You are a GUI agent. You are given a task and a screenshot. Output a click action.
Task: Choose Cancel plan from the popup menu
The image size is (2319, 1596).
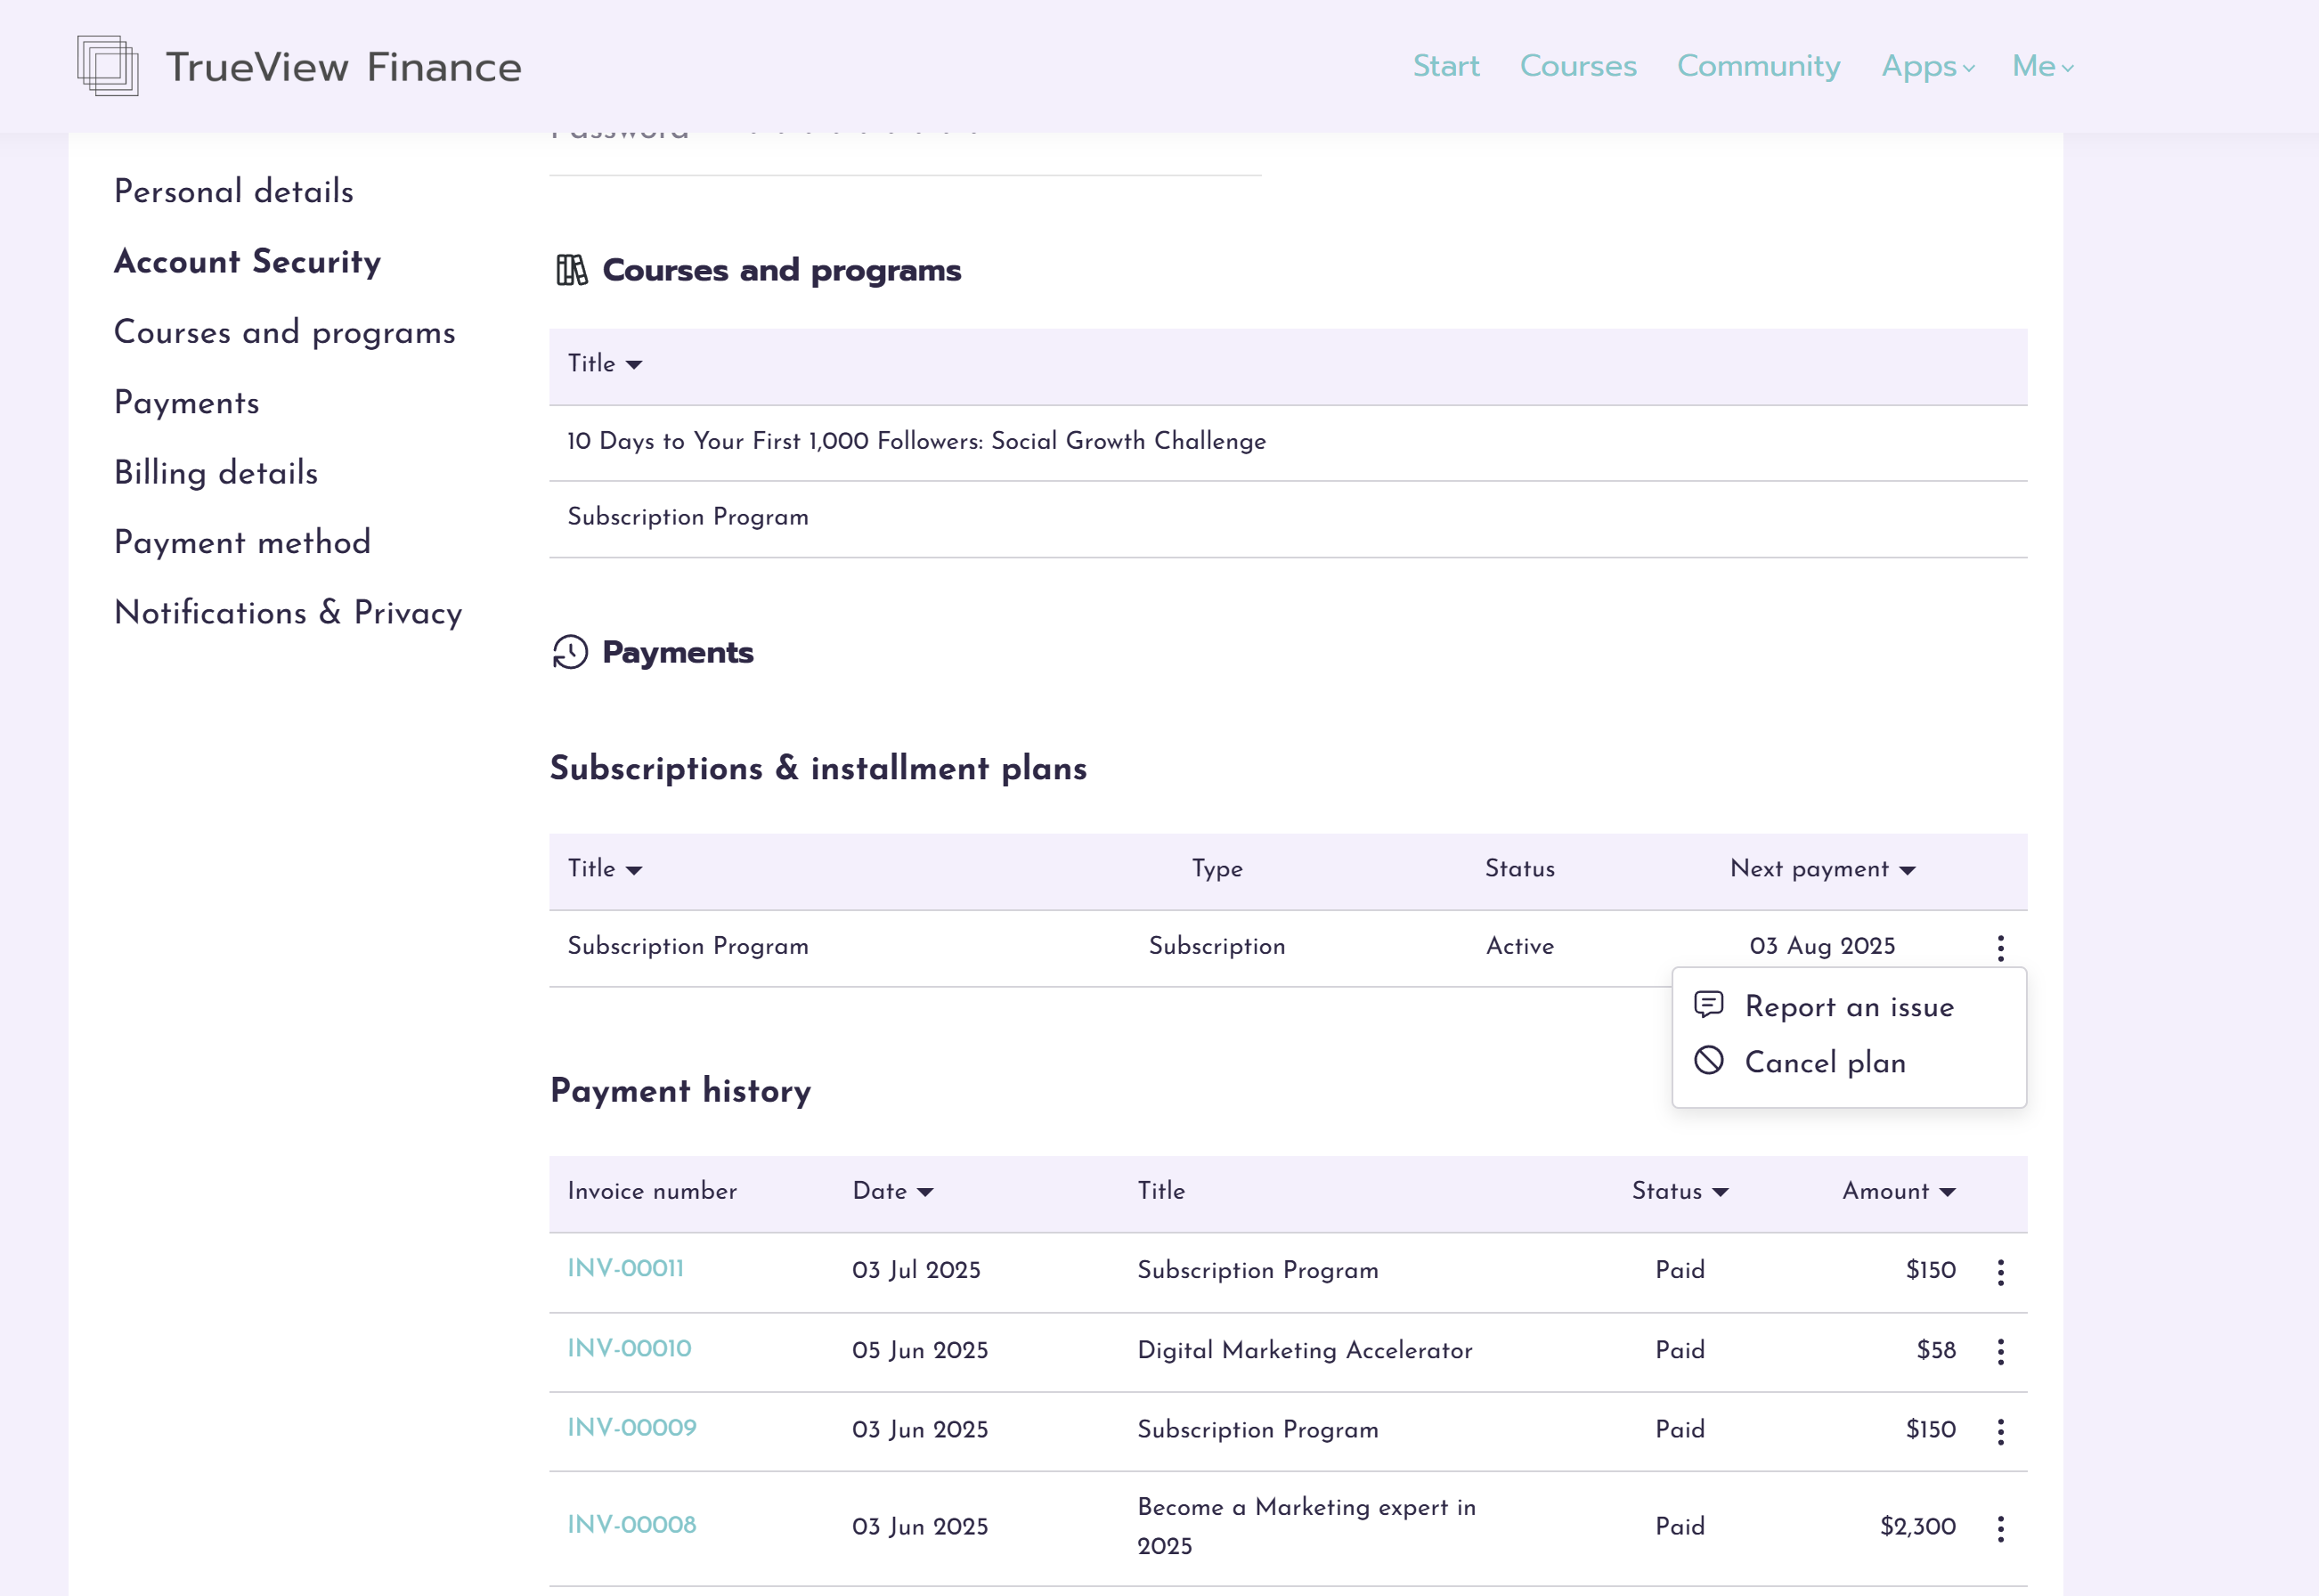pyautogui.click(x=1824, y=1062)
